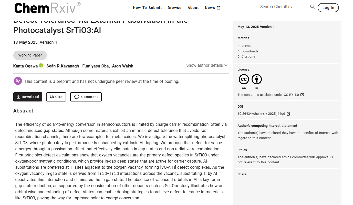
Task: Click the 'Photocatalyst SrTiO3:Al' title line
Action: coord(57,30)
